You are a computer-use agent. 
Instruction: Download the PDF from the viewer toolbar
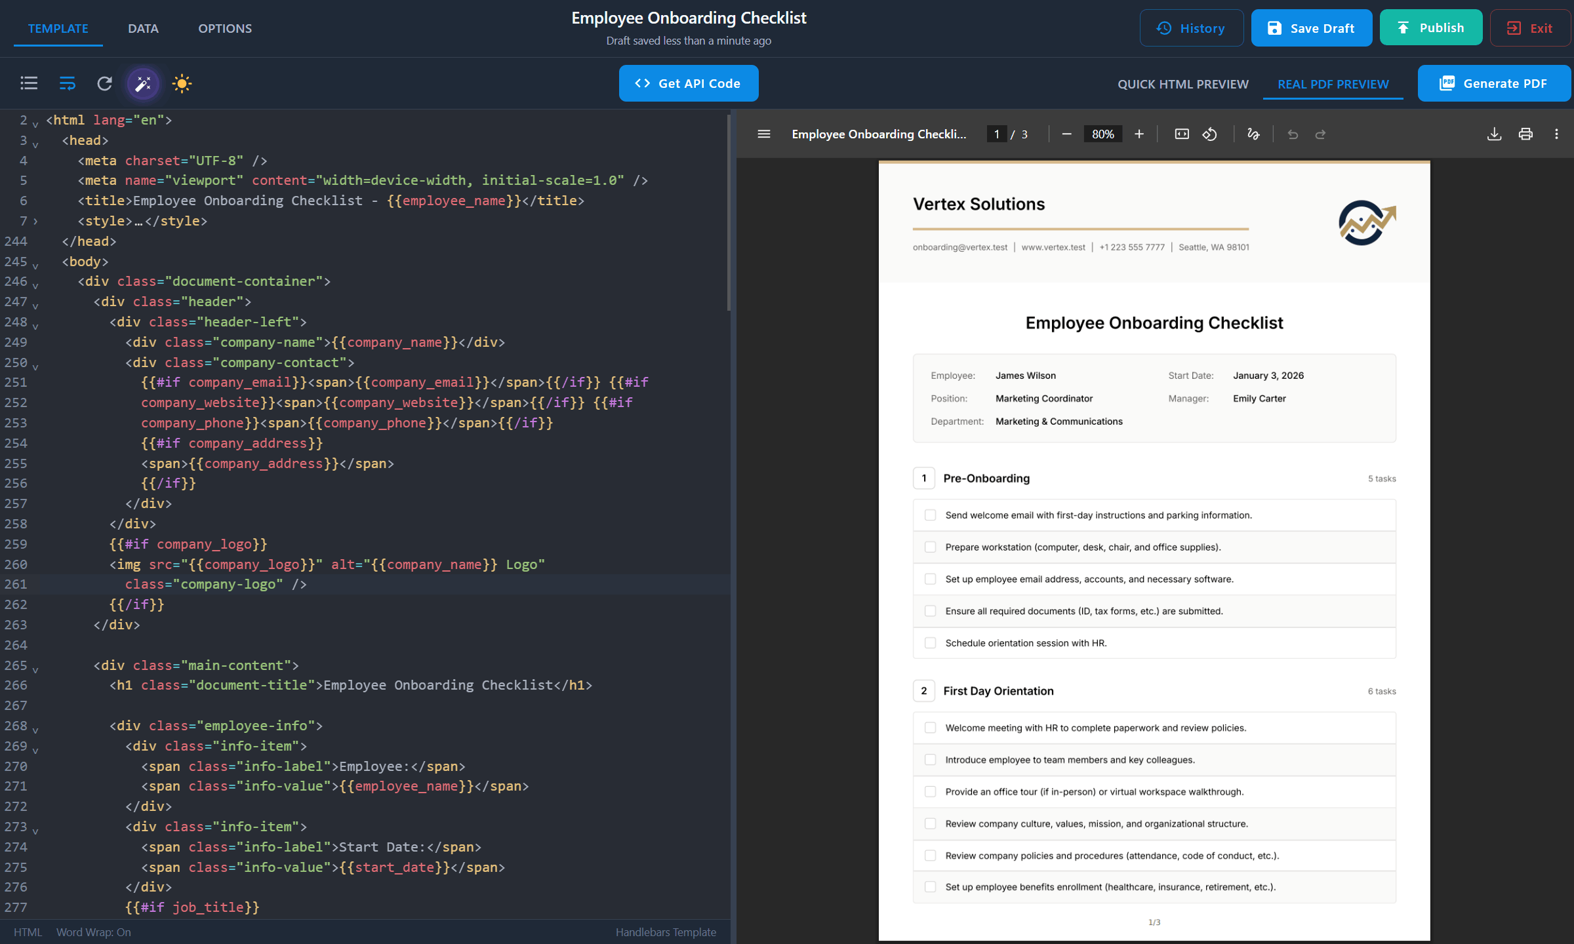[x=1495, y=134]
